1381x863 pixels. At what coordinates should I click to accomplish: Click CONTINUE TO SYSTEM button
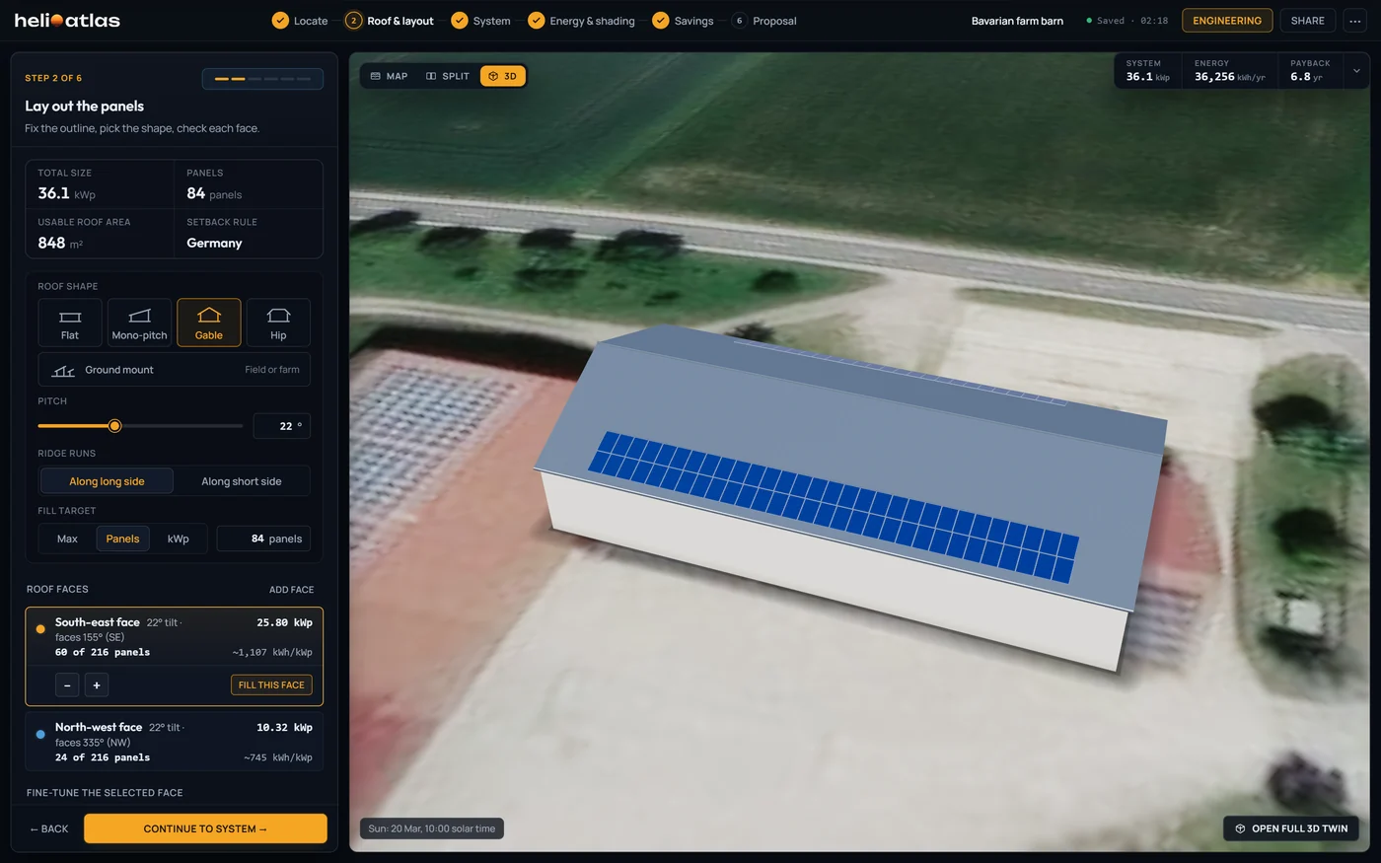pos(205,828)
